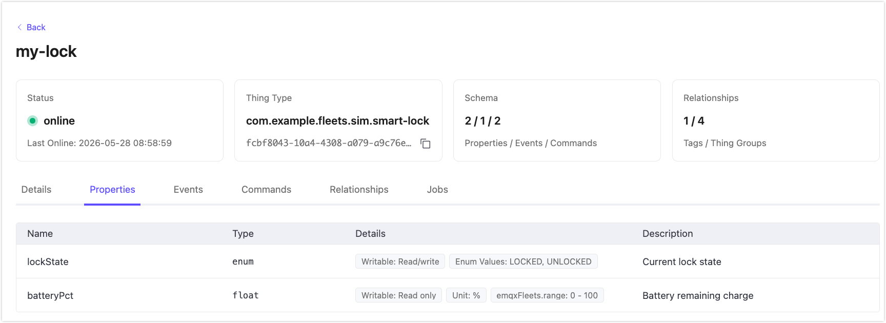Click the Details column header
The image size is (886, 323).
point(370,234)
